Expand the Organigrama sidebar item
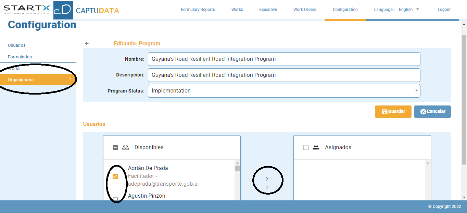Viewport: 467px width, 213px height. 38,80
